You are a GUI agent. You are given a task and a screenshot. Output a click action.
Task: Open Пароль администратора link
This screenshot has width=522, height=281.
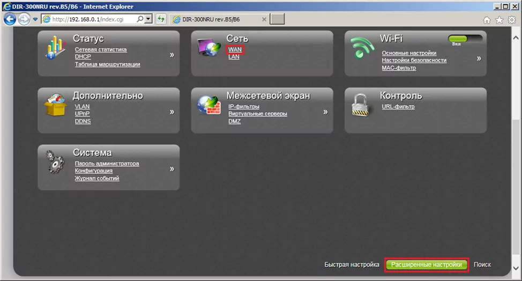click(x=107, y=164)
